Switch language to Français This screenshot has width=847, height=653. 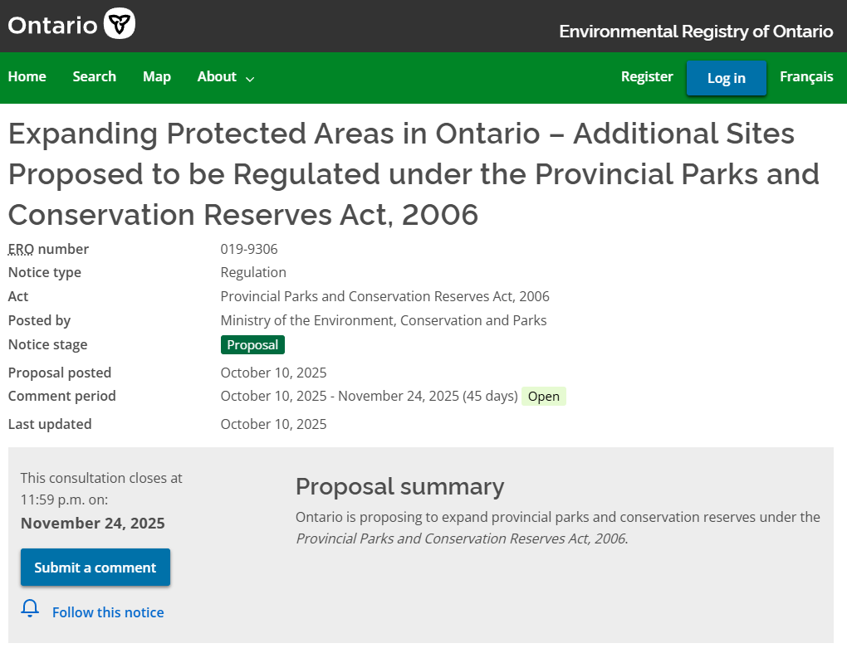tap(806, 76)
